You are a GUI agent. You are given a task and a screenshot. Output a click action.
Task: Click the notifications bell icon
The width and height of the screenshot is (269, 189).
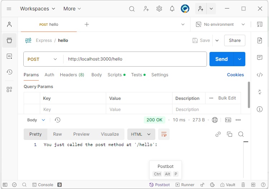172,9
